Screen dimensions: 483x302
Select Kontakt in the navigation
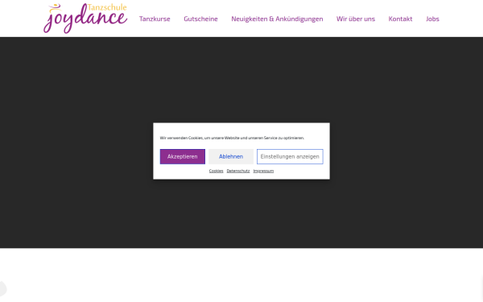[x=400, y=19]
